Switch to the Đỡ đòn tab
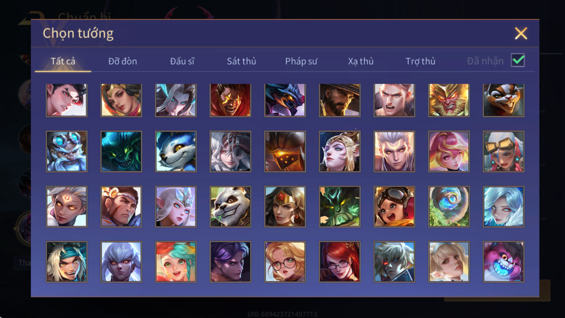Screen dimensions: 565x318 pos(123,61)
